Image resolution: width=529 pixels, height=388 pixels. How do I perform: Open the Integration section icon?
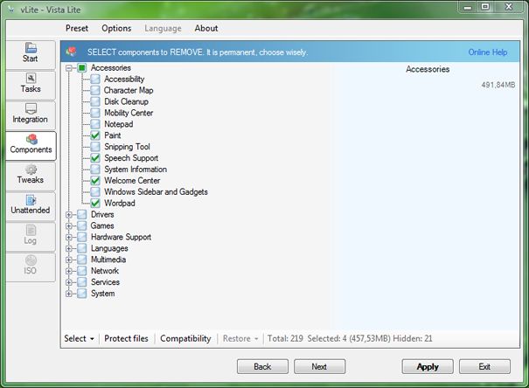tap(31, 108)
